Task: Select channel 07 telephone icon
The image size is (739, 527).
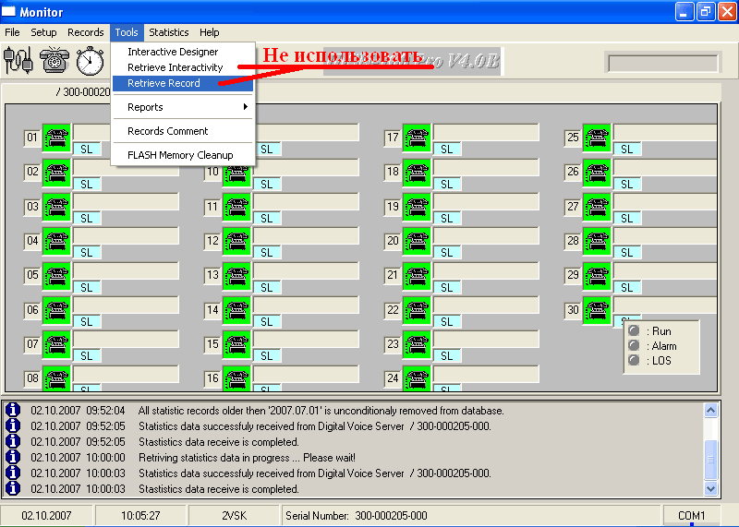Action: (x=57, y=344)
